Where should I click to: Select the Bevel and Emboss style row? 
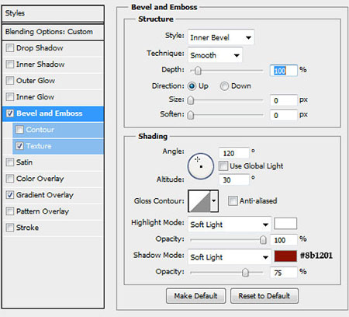(53, 113)
